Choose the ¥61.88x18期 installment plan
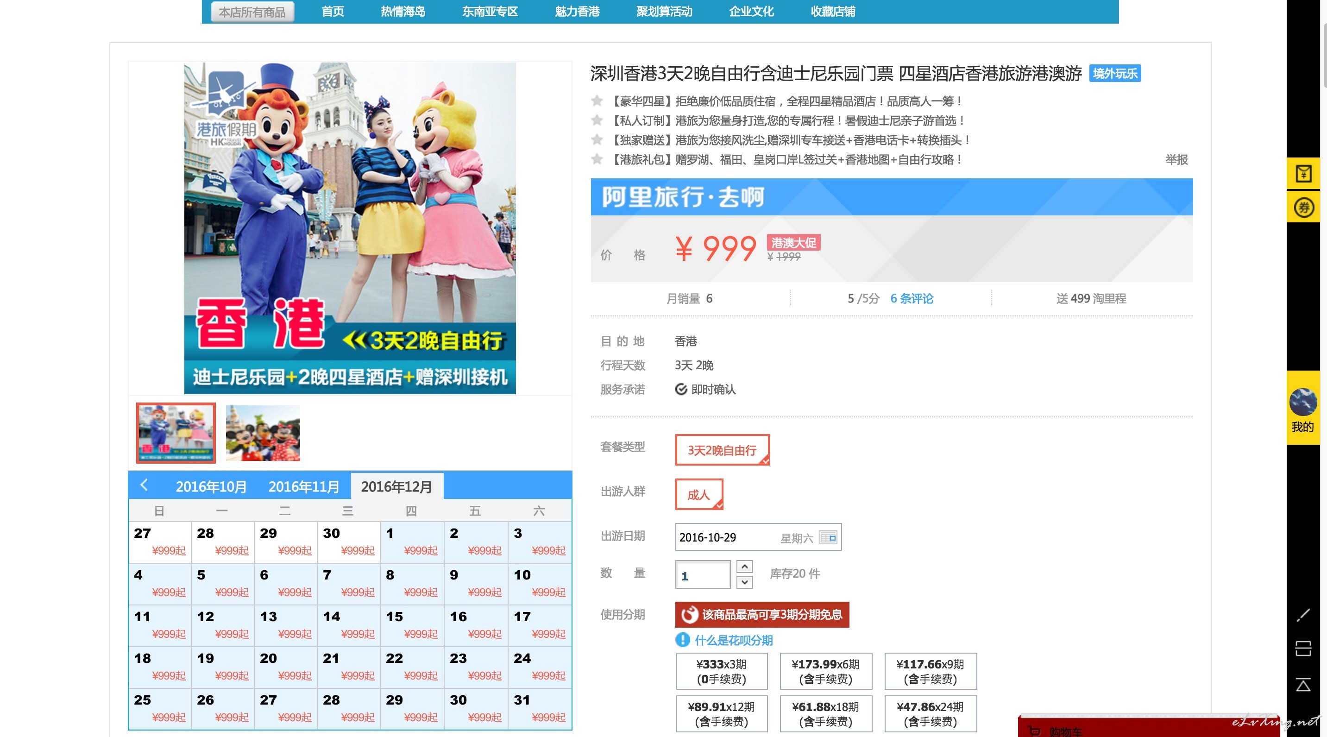 (826, 714)
